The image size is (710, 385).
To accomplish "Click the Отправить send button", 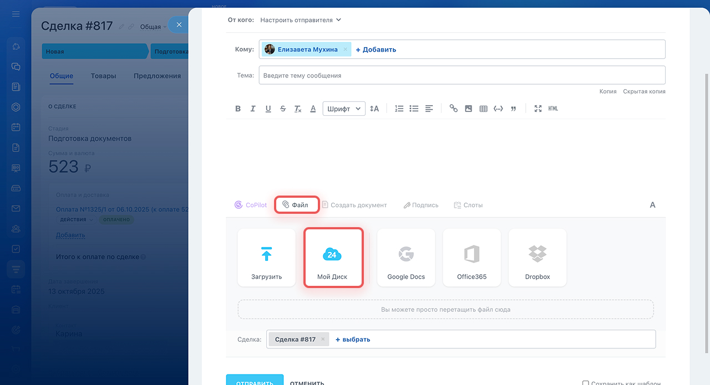I will (255, 381).
